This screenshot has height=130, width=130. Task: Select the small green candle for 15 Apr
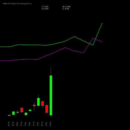(x=30, y=110)
